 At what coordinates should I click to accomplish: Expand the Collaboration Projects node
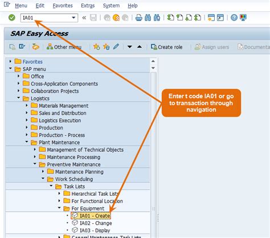(x=18, y=91)
